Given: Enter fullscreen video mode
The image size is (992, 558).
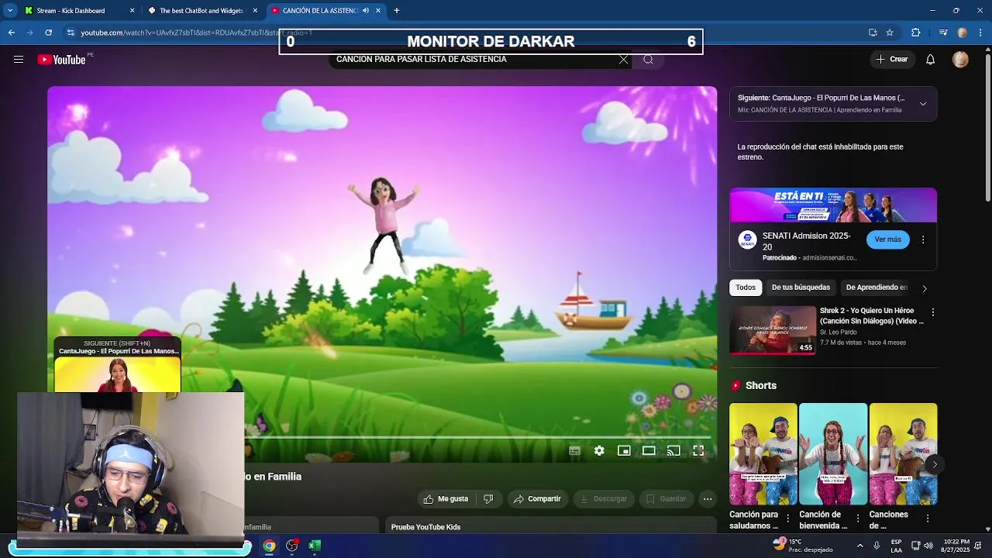Looking at the screenshot, I should point(698,450).
